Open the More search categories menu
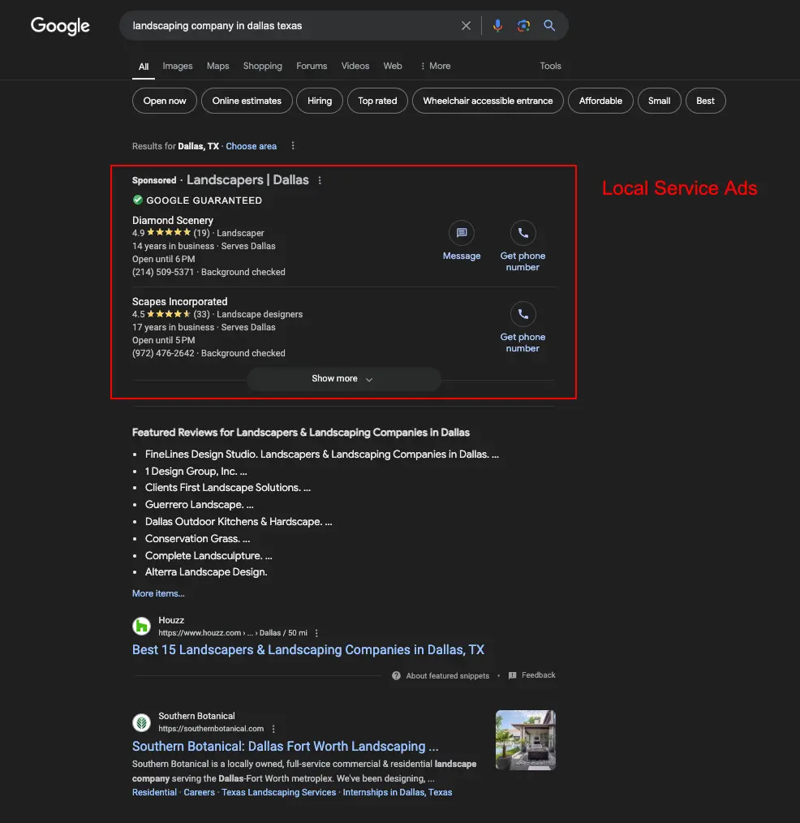Image resolution: width=800 pixels, height=823 pixels. coord(436,66)
